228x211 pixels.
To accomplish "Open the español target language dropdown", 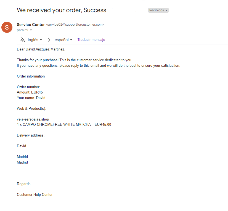I will click(63, 40).
